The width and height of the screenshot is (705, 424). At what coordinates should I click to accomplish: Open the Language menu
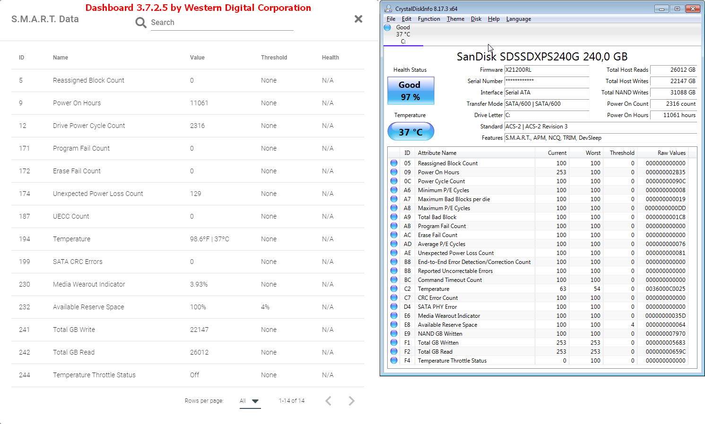coord(518,19)
